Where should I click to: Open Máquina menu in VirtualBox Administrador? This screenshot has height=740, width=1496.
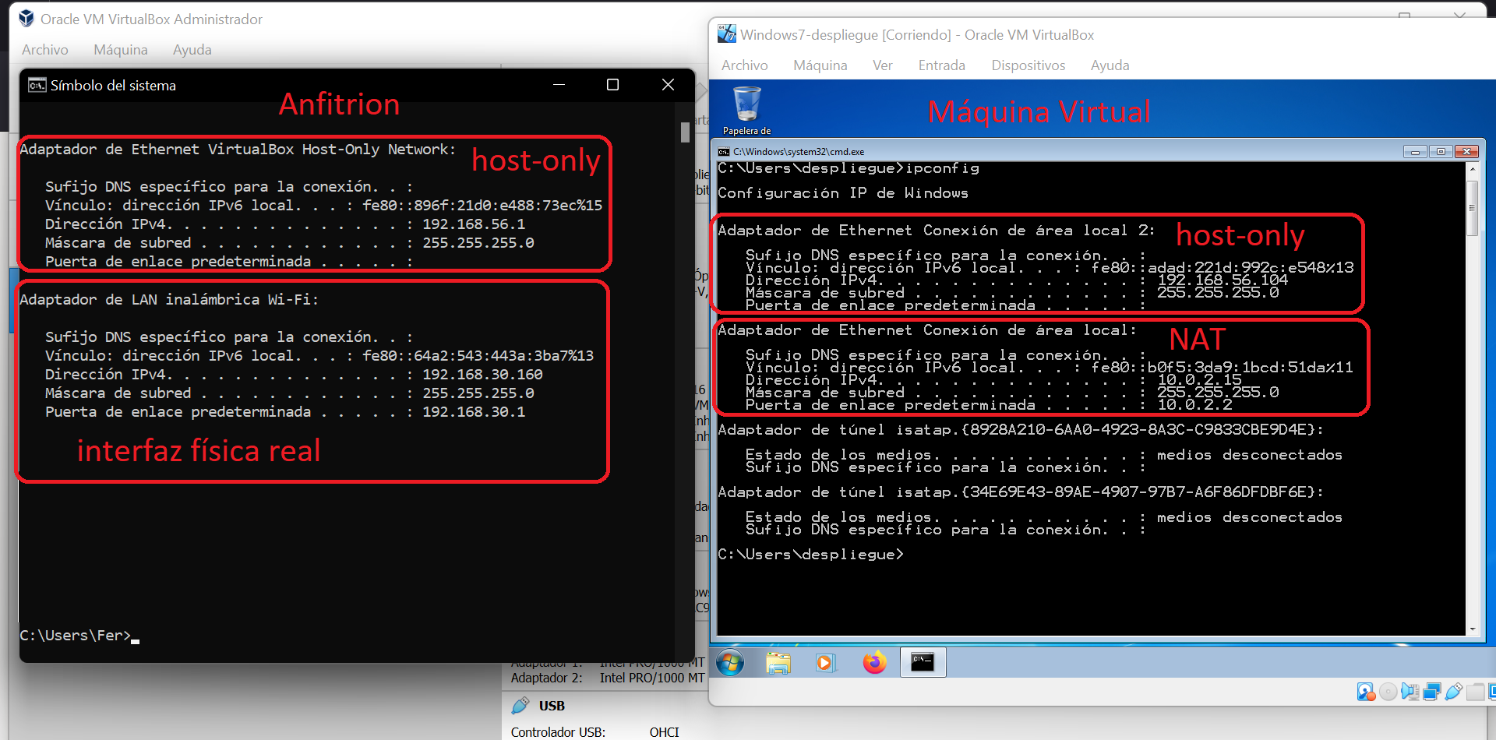pyautogui.click(x=120, y=50)
